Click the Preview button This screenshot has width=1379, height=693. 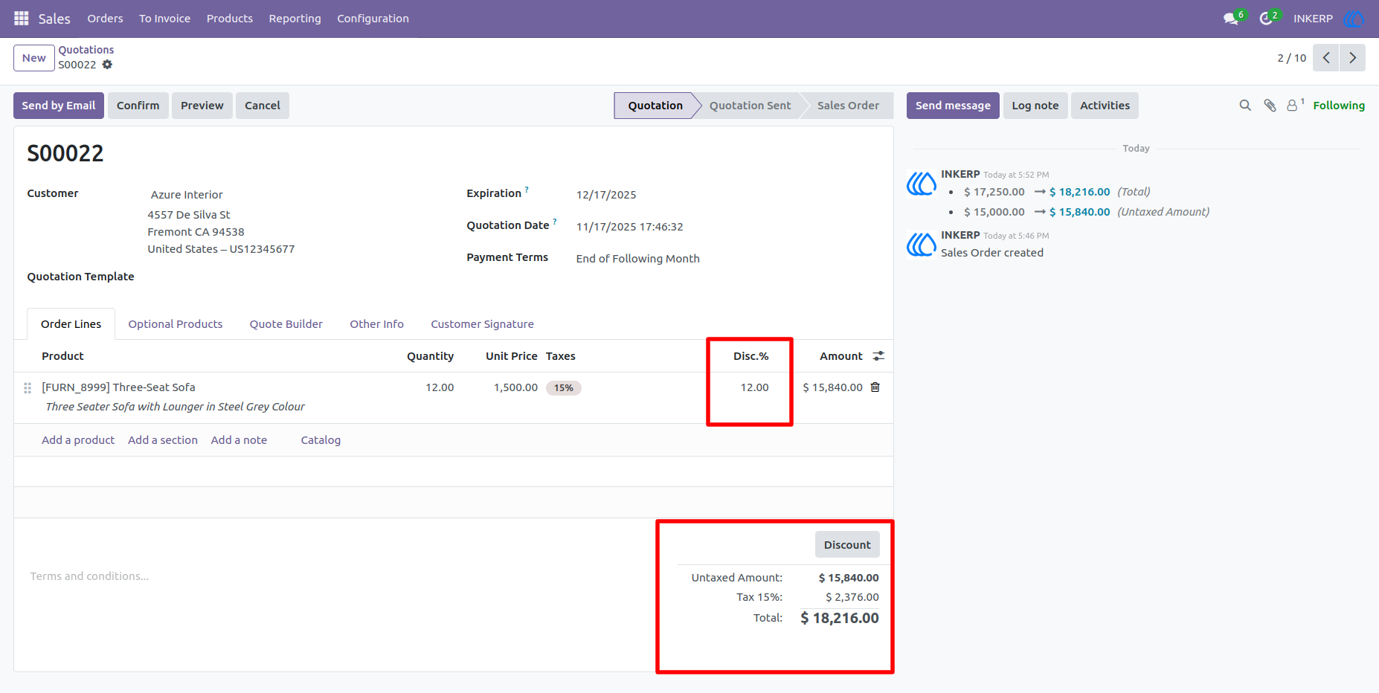click(x=202, y=106)
